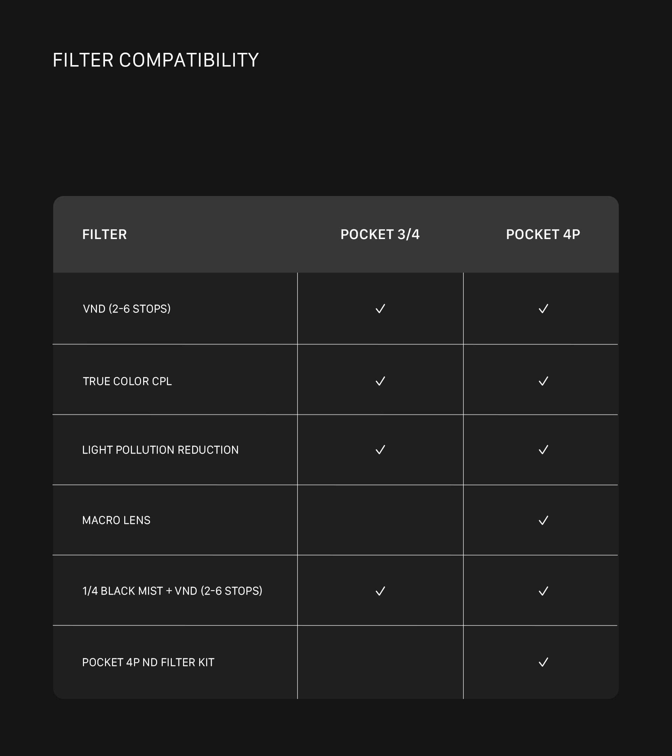The image size is (672, 756).
Task: Select Black Mist + VND checkmark for Pocket 3/4
Action: [x=380, y=591]
